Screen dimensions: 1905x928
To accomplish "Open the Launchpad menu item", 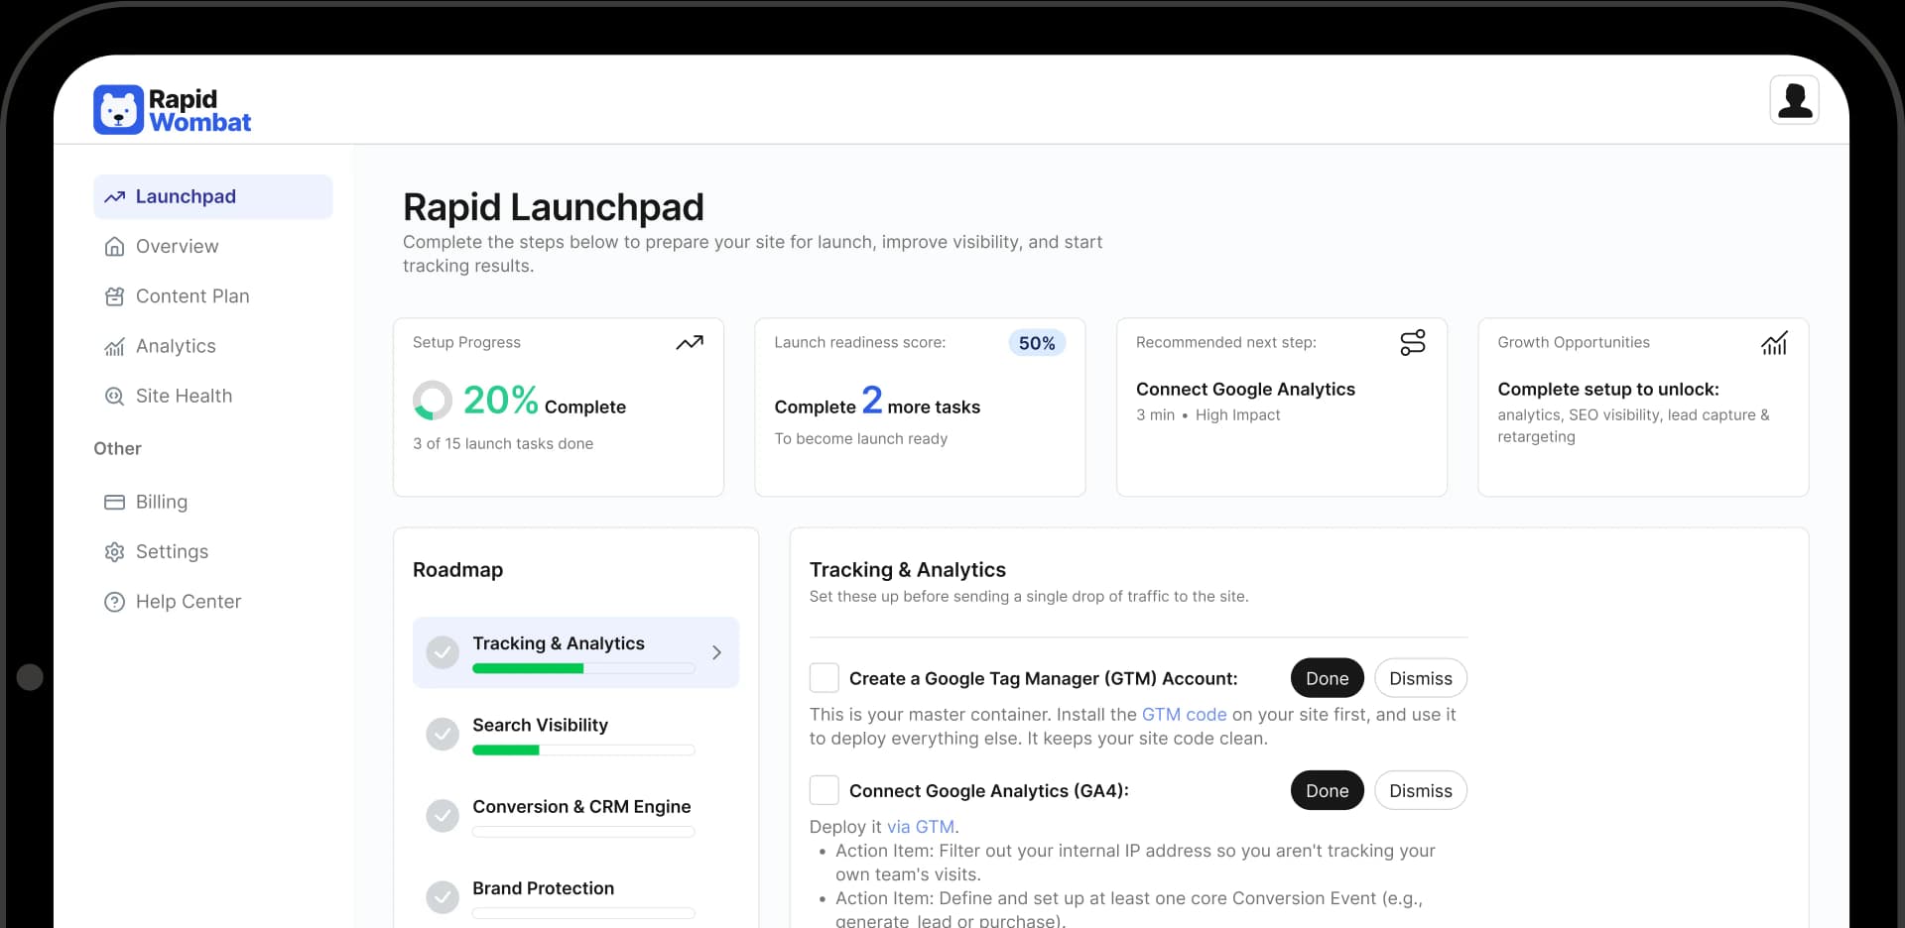I will point(213,196).
